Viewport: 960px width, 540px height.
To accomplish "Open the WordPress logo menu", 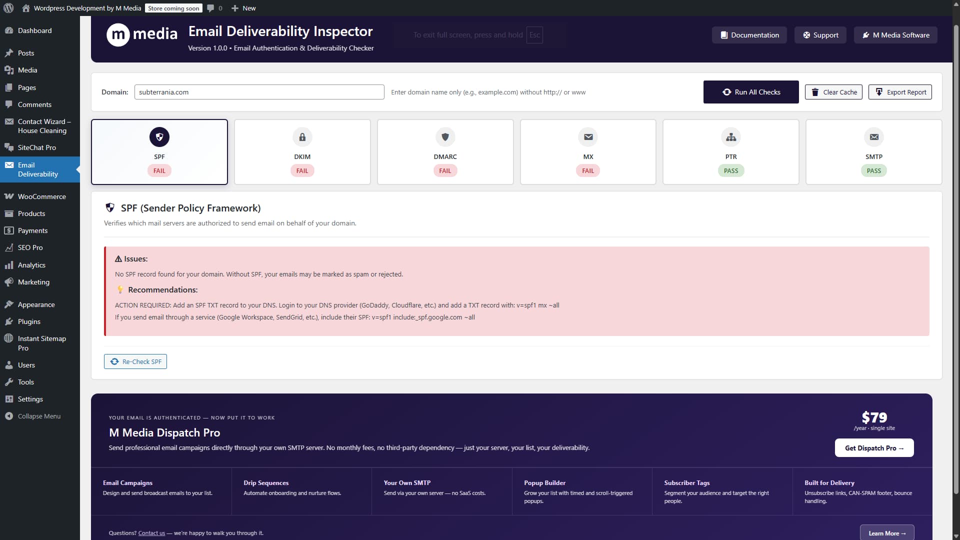I will (x=8, y=8).
